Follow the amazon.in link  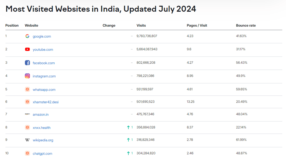[41, 115]
